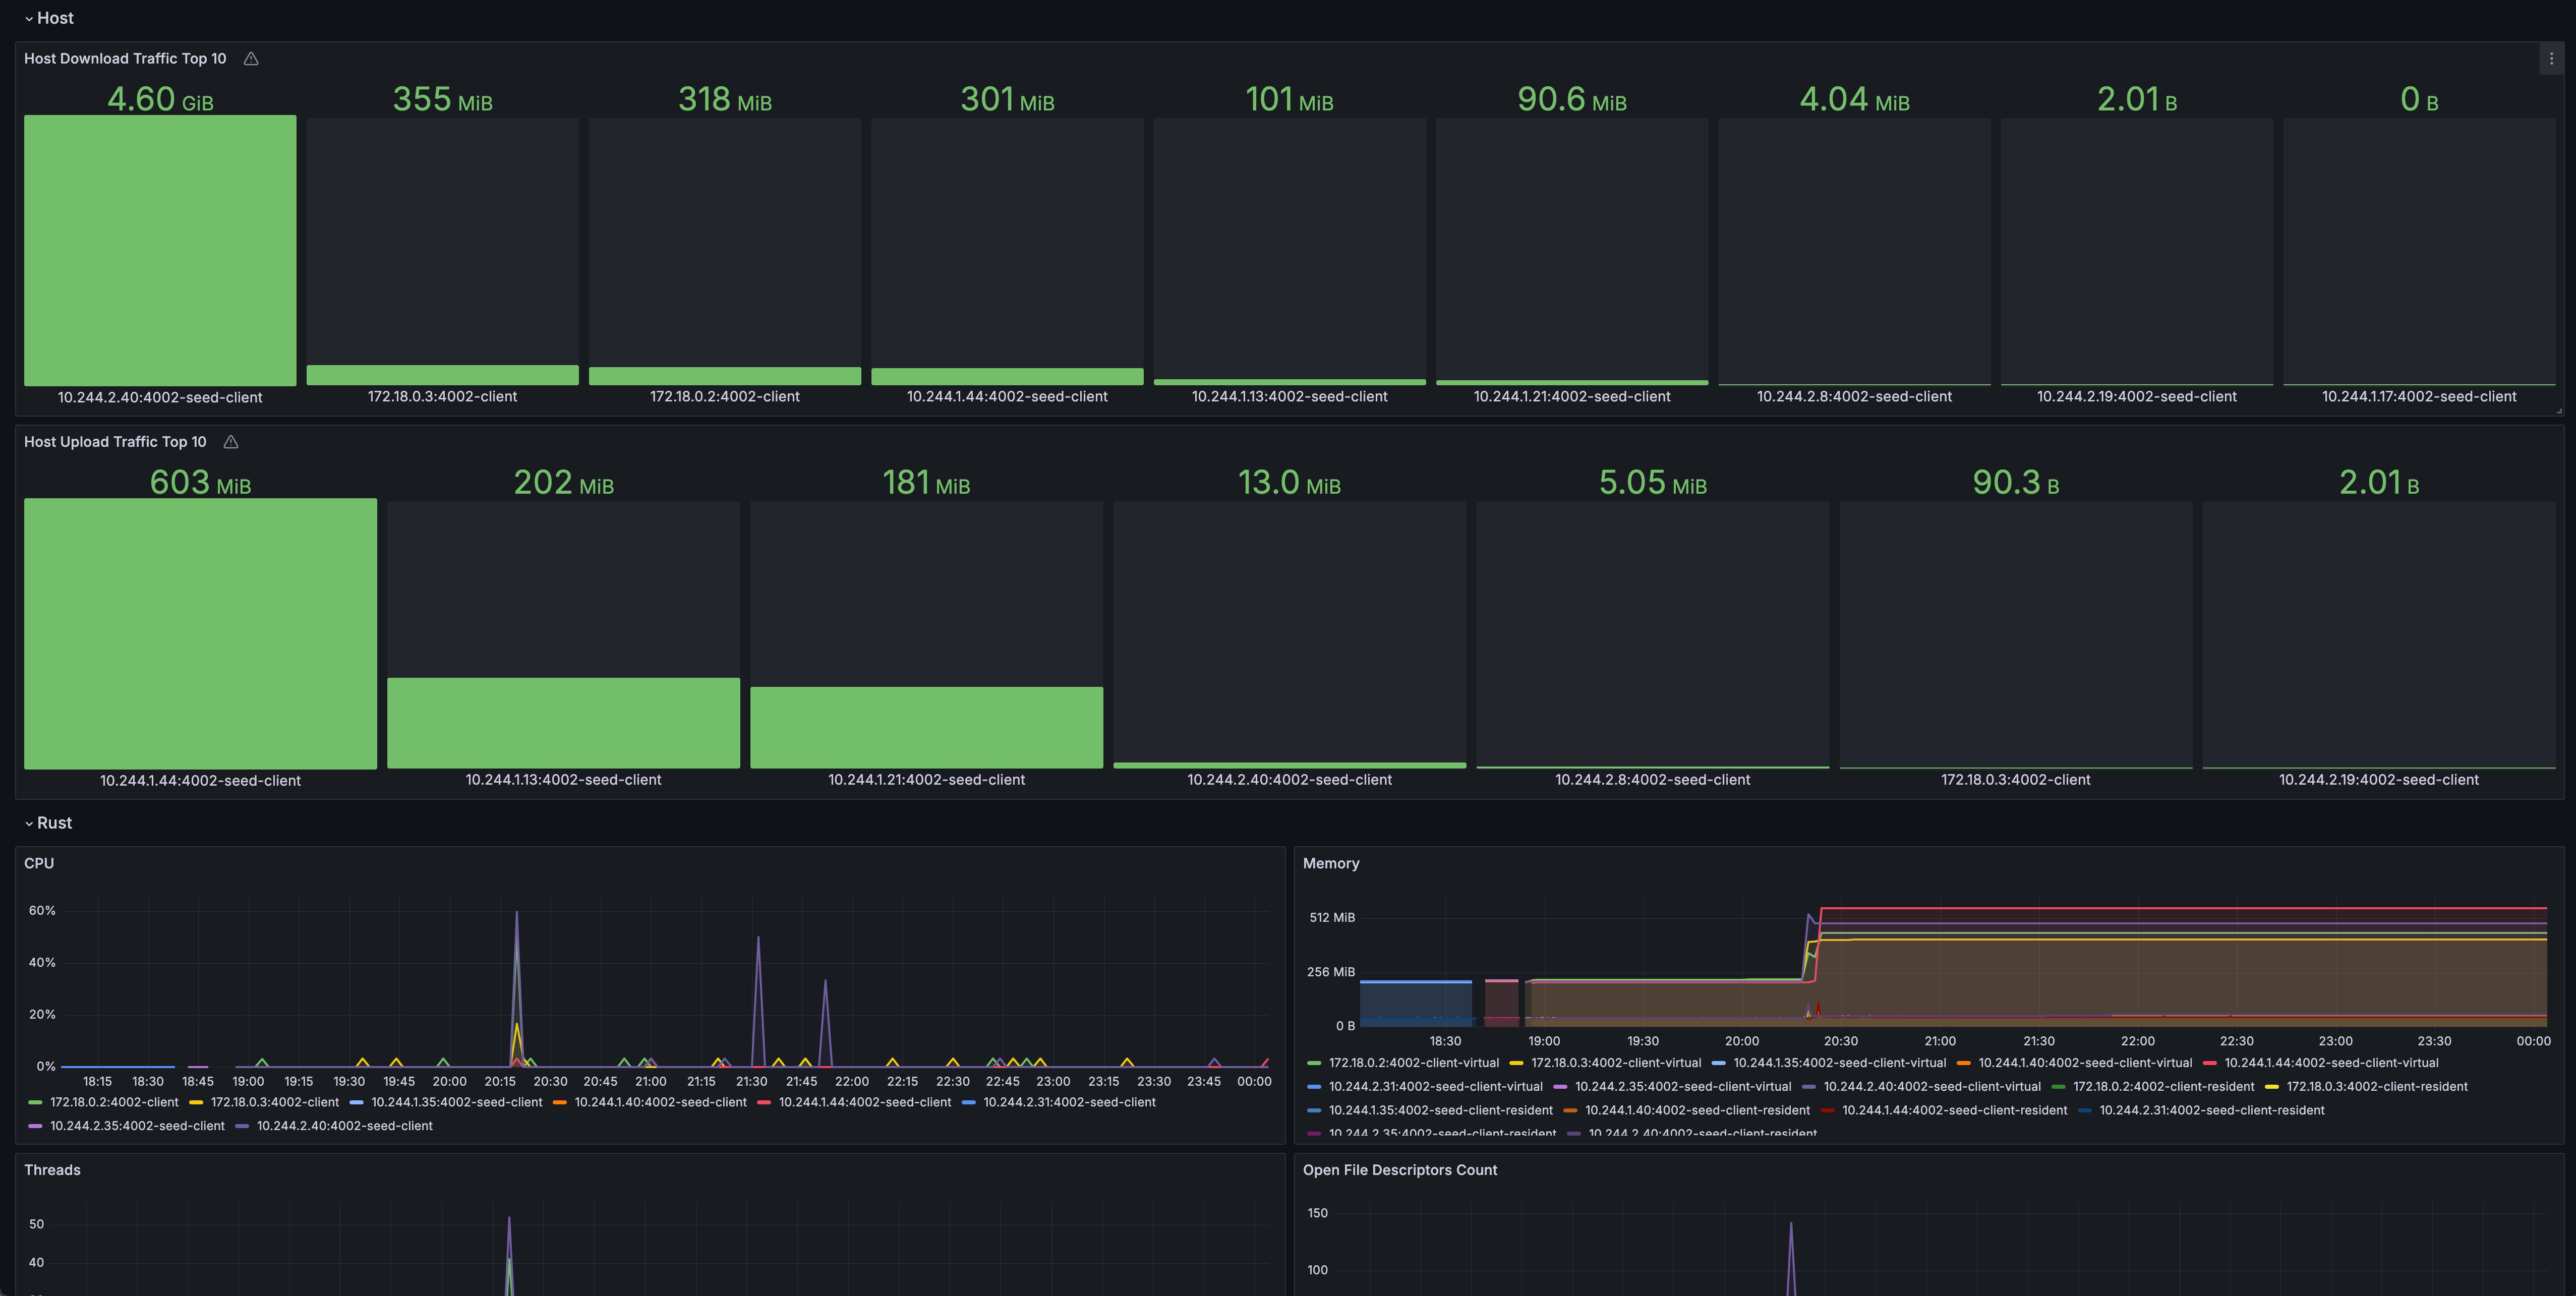Click blue swatch of 10.244.1.35:4002-seed-client CPU legend
Image resolution: width=2576 pixels, height=1296 pixels.
(356, 1103)
